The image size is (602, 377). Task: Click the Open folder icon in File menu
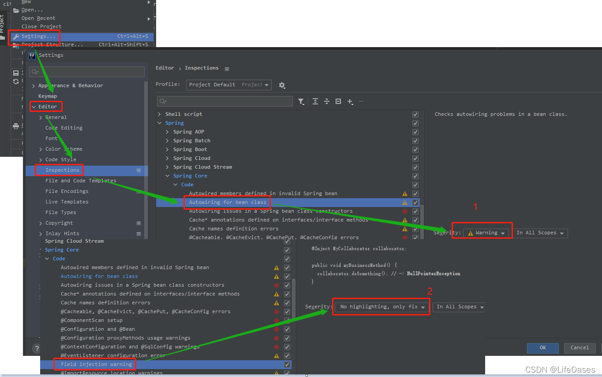tap(16, 10)
